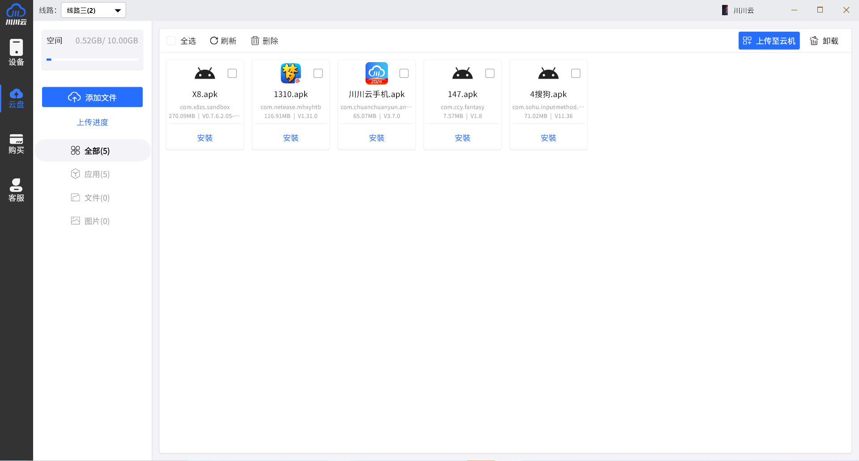Tick the 4搜狗.apk checkbox
This screenshot has width=859, height=461.
[576, 73]
